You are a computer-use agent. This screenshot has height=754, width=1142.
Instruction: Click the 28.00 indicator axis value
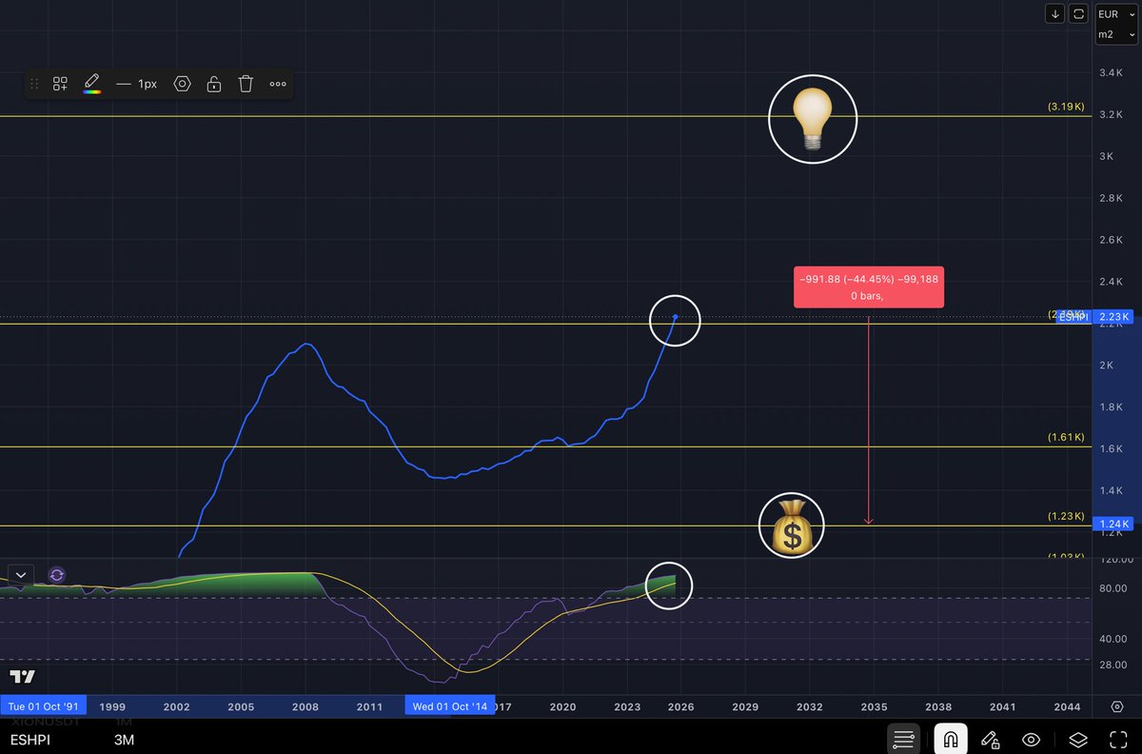point(1113,665)
